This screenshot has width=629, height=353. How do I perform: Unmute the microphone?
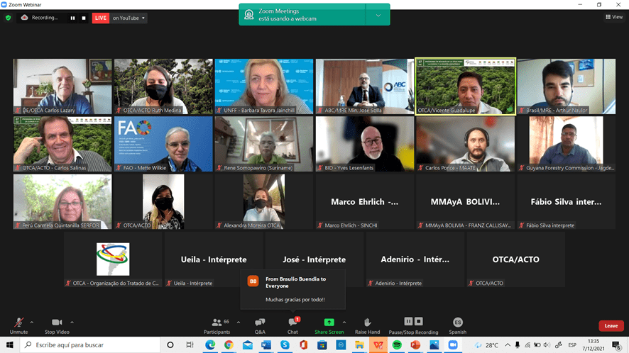coord(18,325)
